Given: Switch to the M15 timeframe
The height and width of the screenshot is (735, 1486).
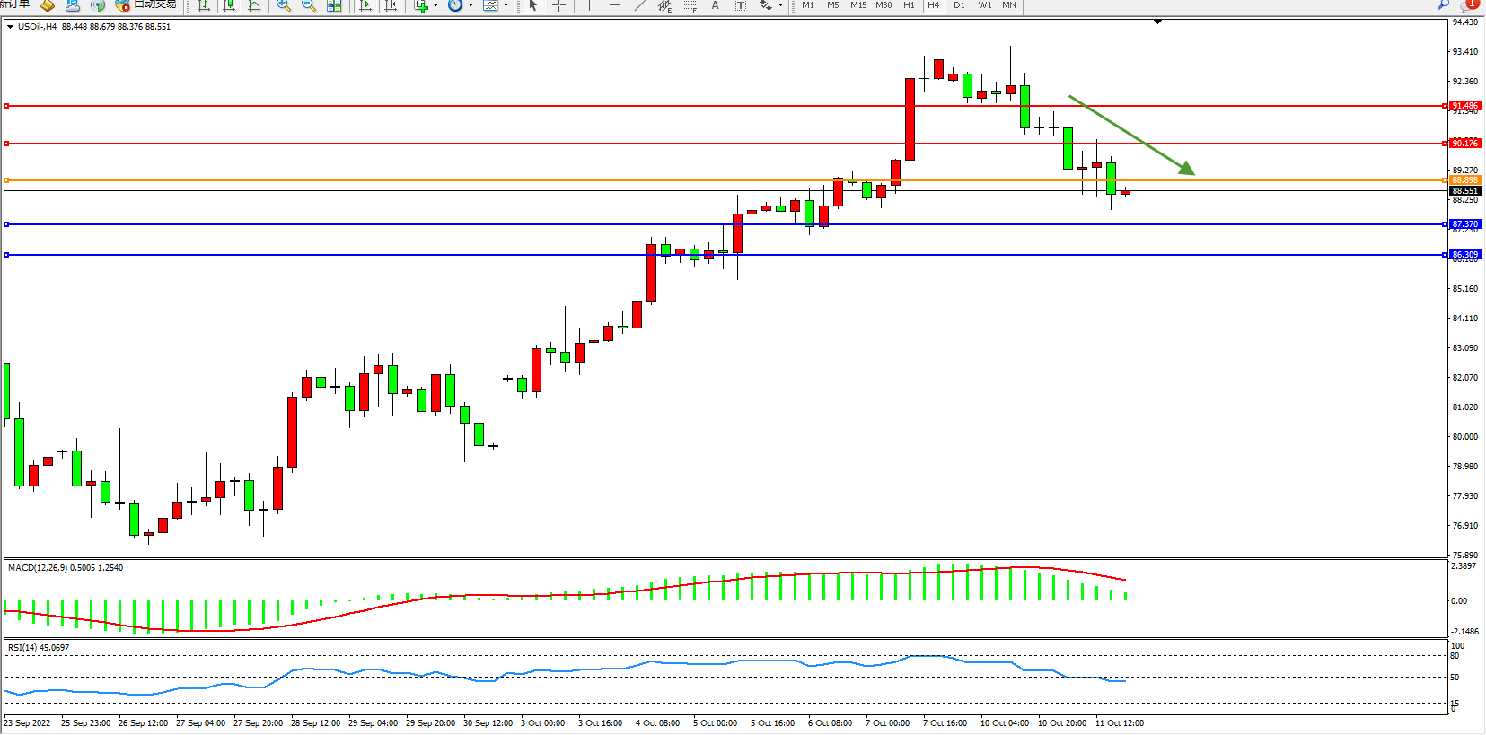Looking at the screenshot, I should point(858,5).
